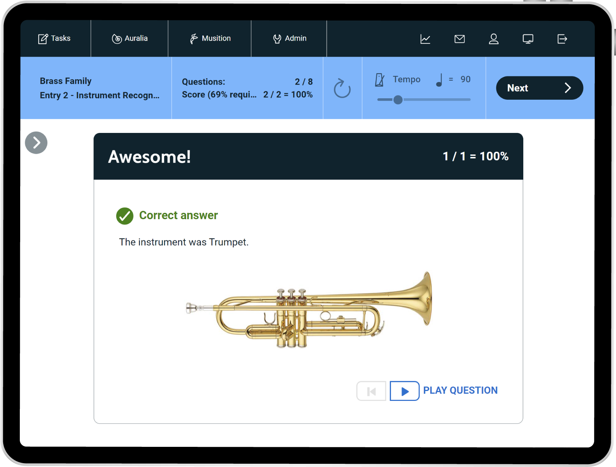616x467 pixels.
Task: Click the user profile icon
Action: tap(494, 39)
